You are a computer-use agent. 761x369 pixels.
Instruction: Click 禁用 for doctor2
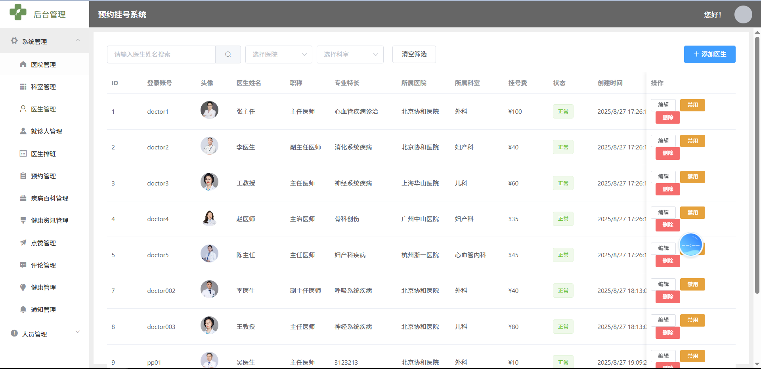[x=692, y=141]
